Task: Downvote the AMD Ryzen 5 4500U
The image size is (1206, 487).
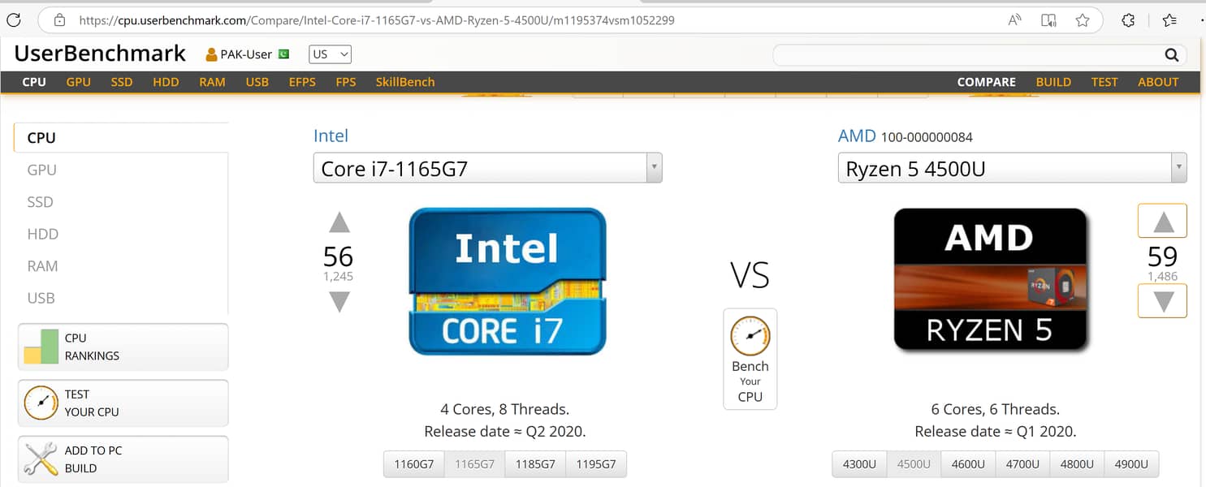Action: coord(1163,301)
